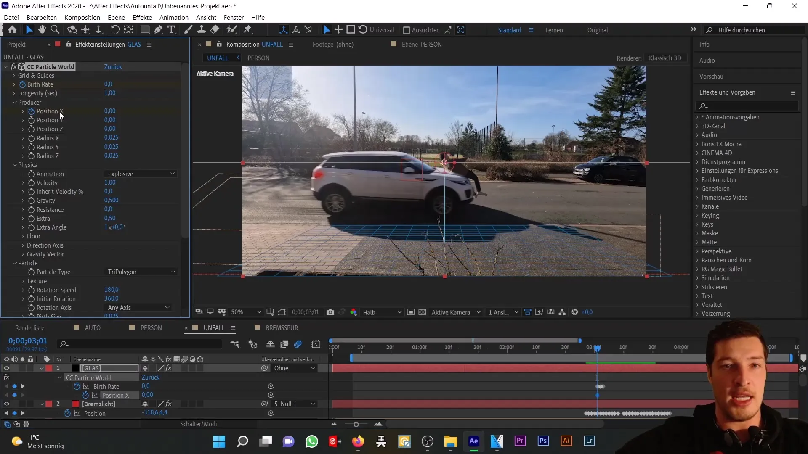
Task: Click the Zurück button next to CC Particle World
Action: pos(114,66)
